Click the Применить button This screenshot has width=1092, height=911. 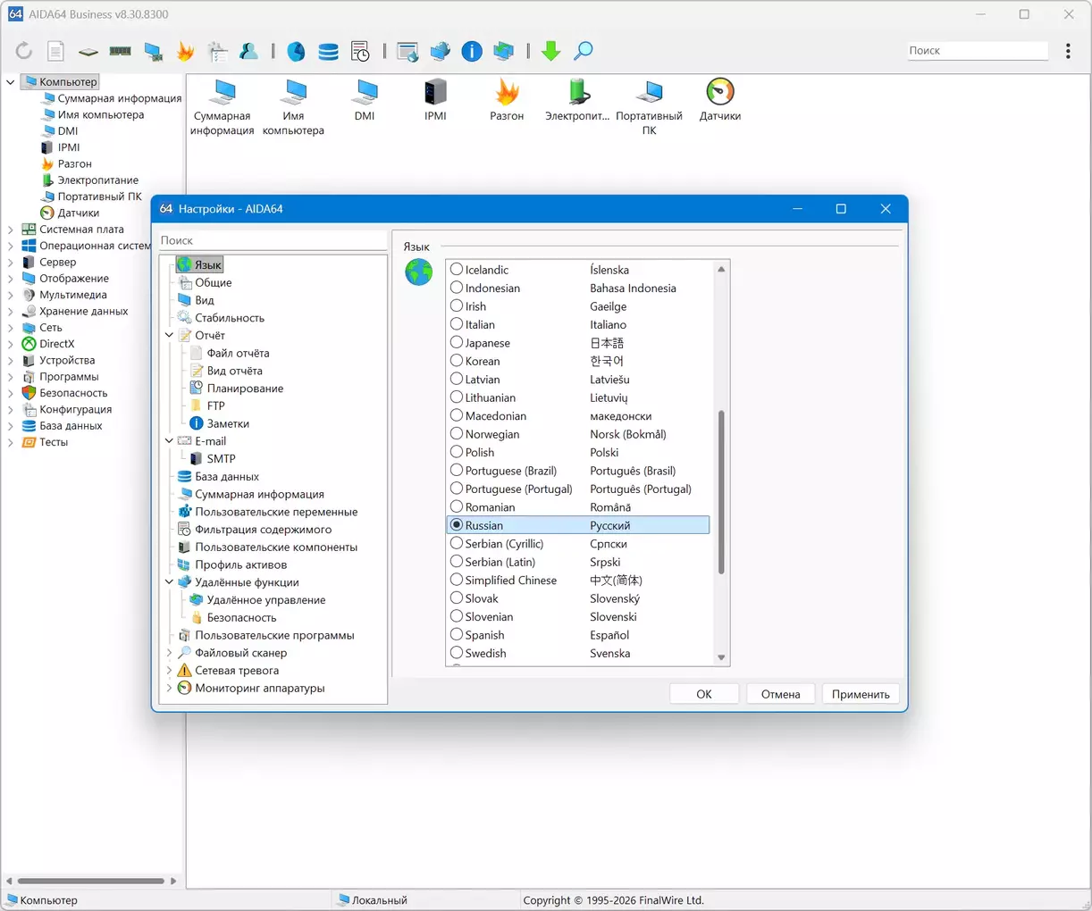[860, 694]
